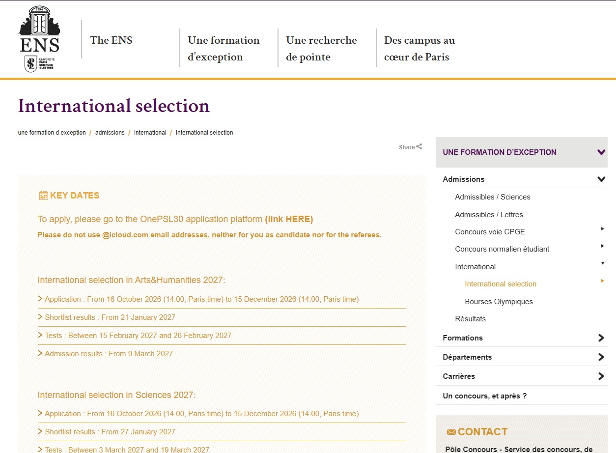Click the KEY DATES heading text

pyautogui.click(x=75, y=196)
